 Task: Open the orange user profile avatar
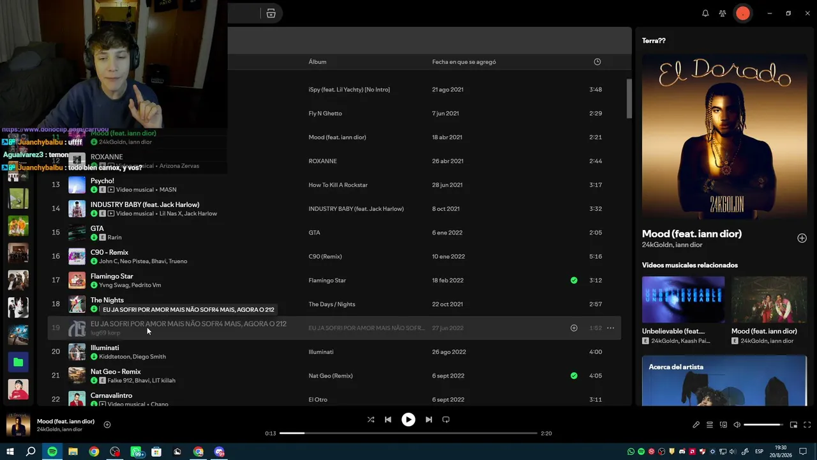[x=743, y=13]
